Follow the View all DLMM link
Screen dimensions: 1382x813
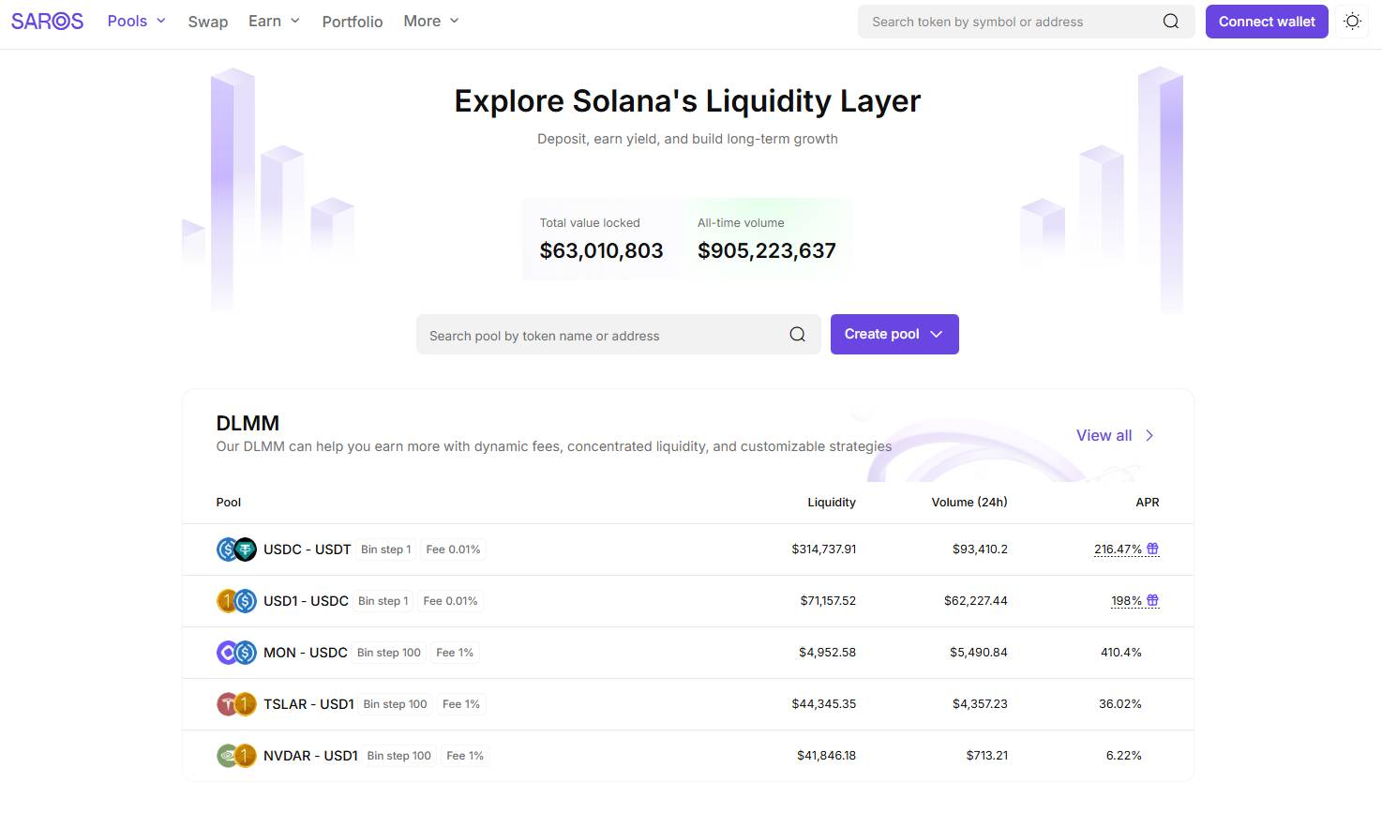pyautogui.click(x=1115, y=435)
